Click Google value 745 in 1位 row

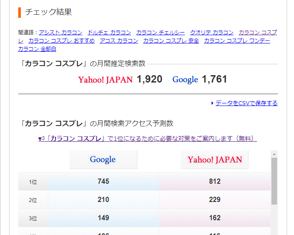coord(103,182)
